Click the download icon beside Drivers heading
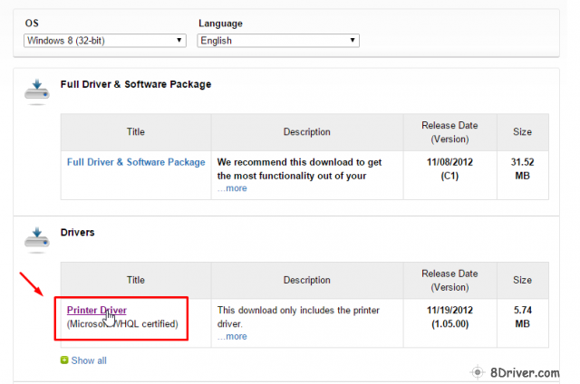The width and height of the screenshot is (580, 384). tap(36, 239)
